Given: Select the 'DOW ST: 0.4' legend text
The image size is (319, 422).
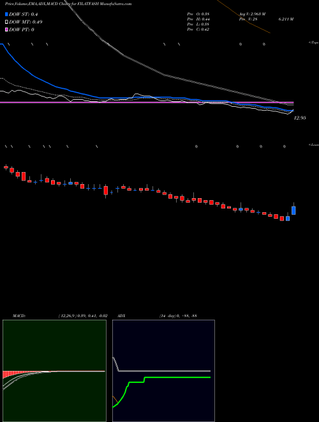Looking at the screenshot, I should 24,14.
